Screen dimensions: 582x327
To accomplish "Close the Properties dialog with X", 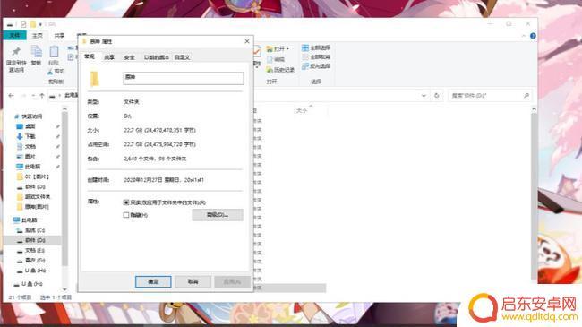I will click(x=247, y=41).
